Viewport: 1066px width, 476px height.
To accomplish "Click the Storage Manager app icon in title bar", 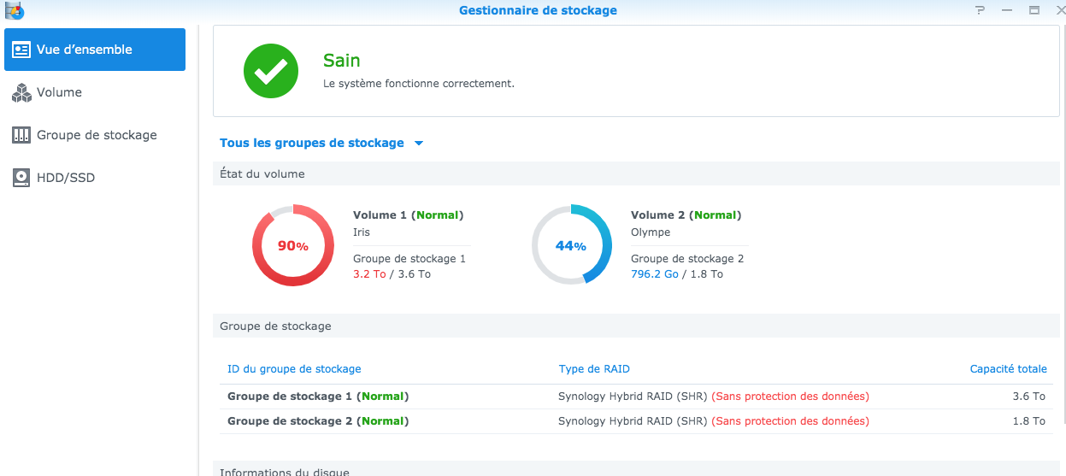I will click(15, 10).
